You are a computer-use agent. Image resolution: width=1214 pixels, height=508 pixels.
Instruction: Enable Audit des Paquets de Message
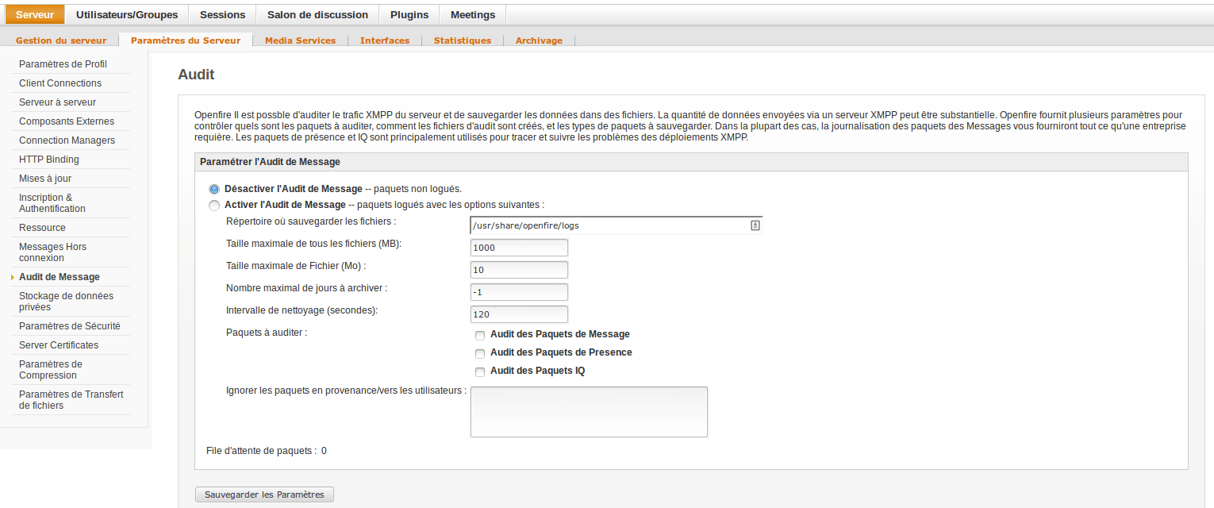(x=479, y=335)
